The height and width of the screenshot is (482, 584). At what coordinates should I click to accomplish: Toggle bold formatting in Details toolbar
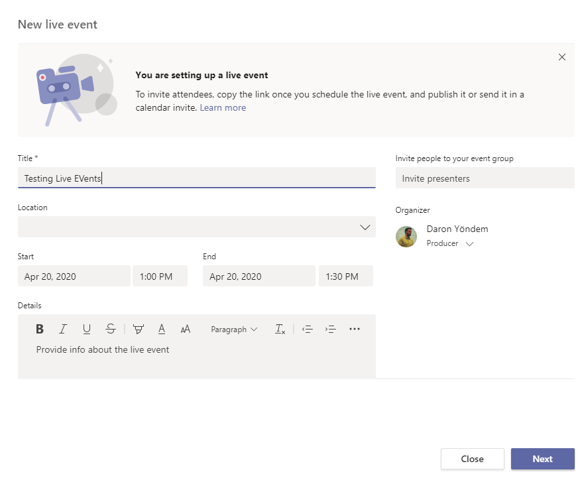(x=40, y=329)
